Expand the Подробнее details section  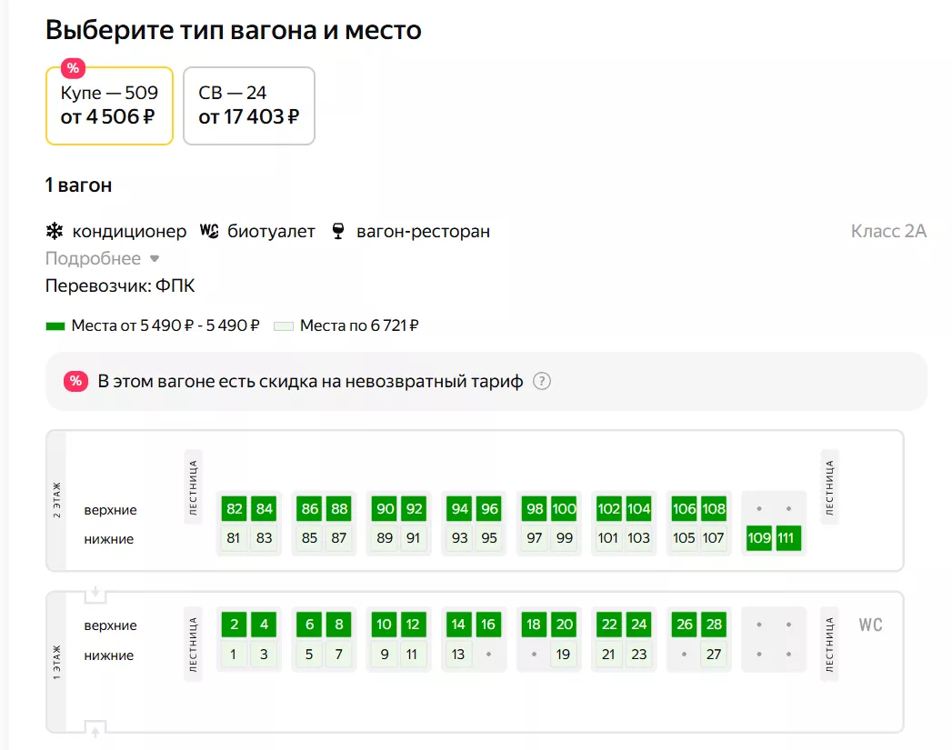pyautogui.click(x=93, y=258)
